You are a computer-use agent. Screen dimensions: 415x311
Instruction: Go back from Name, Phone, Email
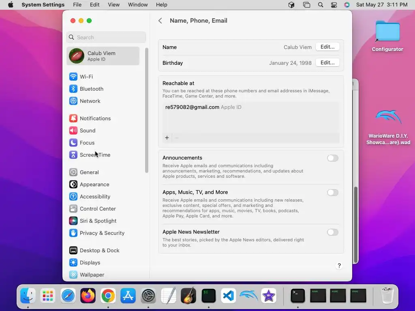160,21
